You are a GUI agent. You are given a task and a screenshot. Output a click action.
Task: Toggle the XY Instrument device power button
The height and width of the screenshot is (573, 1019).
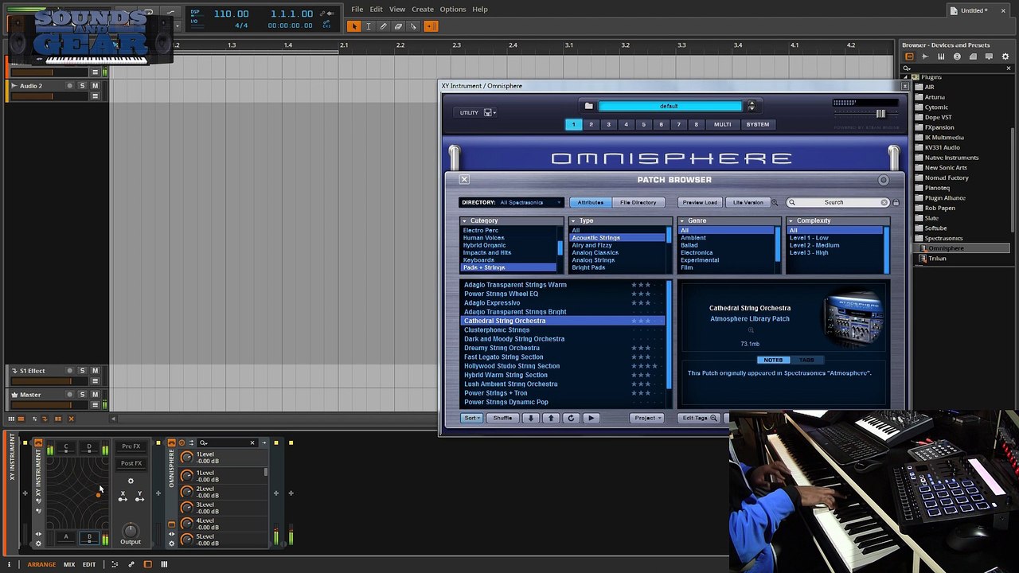(x=37, y=443)
